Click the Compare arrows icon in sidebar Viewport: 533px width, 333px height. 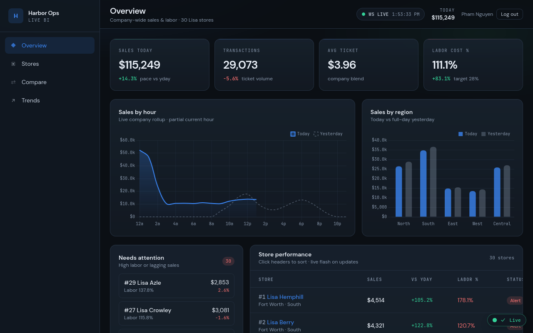pos(13,82)
